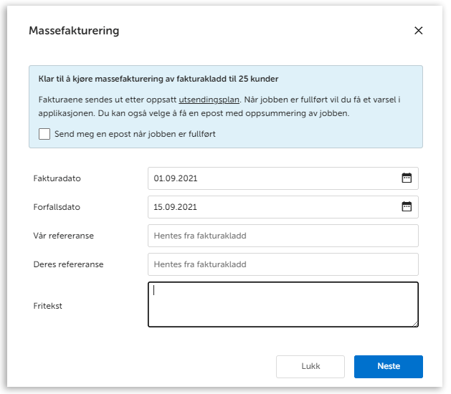Open the calendar picker for Fakturadato
Screen dimensions: 451x394
(407, 178)
